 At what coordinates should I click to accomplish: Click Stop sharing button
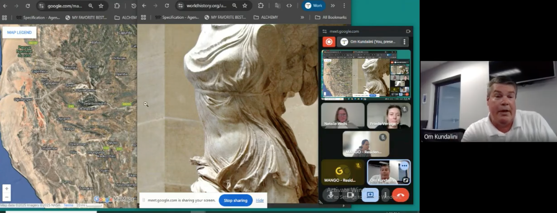coord(236,200)
